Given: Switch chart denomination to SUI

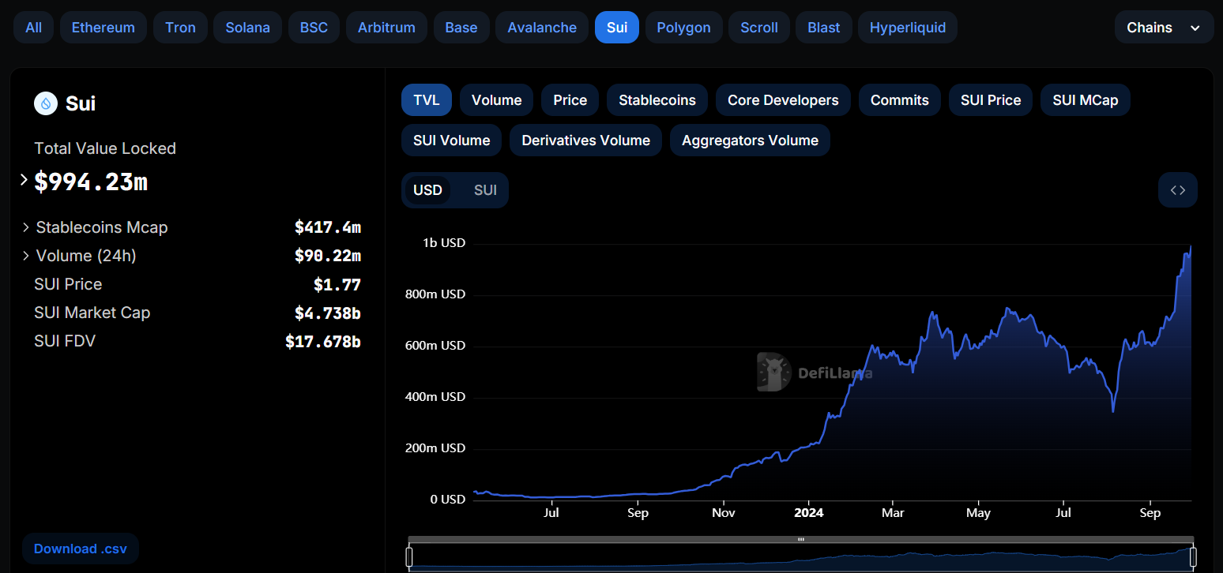Looking at the screenshot, I should pyautogui.click(x=485, y=190).
